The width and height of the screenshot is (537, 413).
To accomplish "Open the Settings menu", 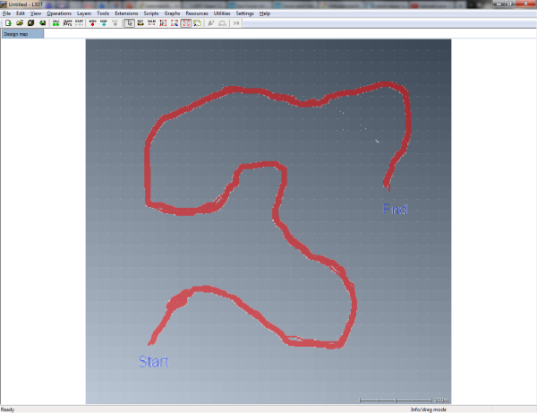I will [x=244, y=14].
